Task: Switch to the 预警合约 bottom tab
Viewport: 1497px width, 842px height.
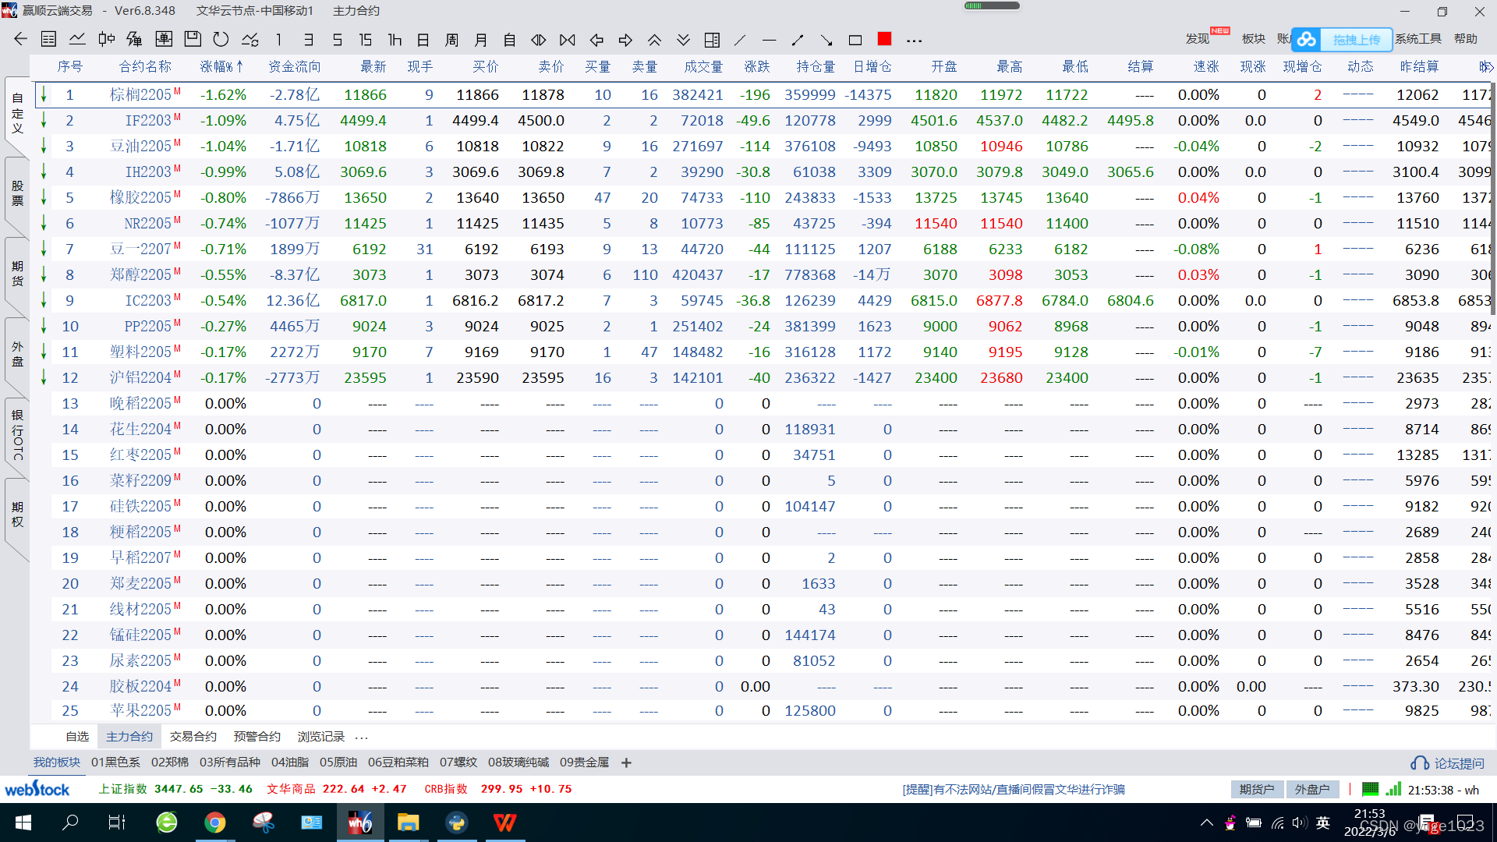Action: pyautogui.click(x=257, y=737)
